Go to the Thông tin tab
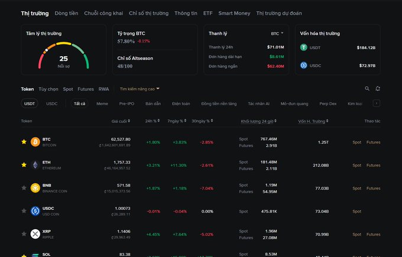402x257 pixels. click(186, 14)
